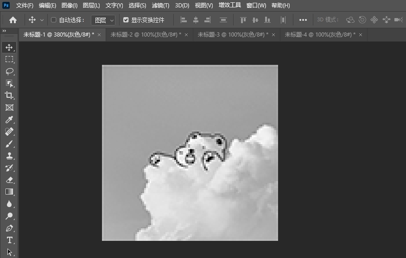Screen dimensions: 406x258
Task: Select the Blur tool
Action: point(9,204)
